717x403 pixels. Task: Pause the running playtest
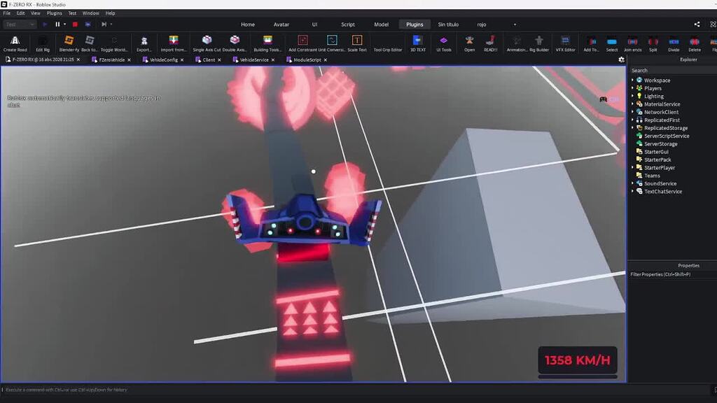click(x=57, y=24)
